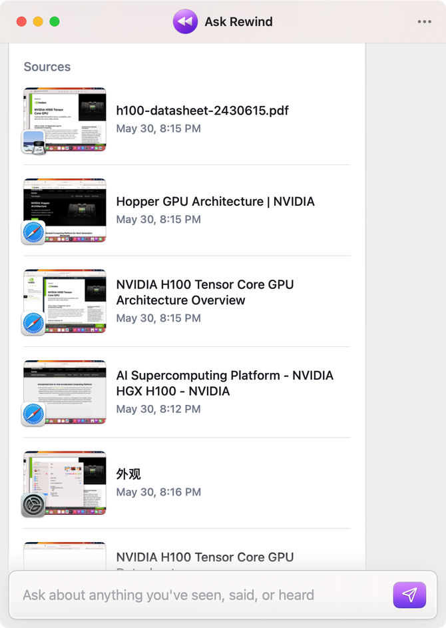Maximize the window with the green button
Image resolution: width=446 pixels, height=628 pixels.
55,21
